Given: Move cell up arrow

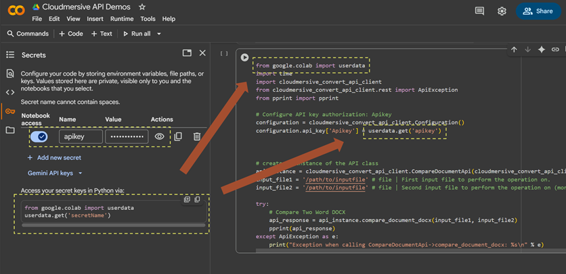Looking at the screenshot, I should click(x=514, y=50).
